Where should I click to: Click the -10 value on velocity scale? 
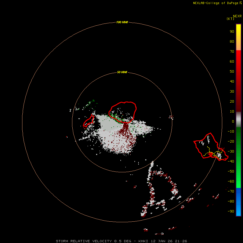(x=231, y=131)
